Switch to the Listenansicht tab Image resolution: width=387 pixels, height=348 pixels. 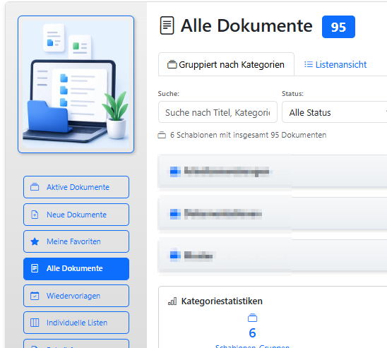[x=335, y=65]
